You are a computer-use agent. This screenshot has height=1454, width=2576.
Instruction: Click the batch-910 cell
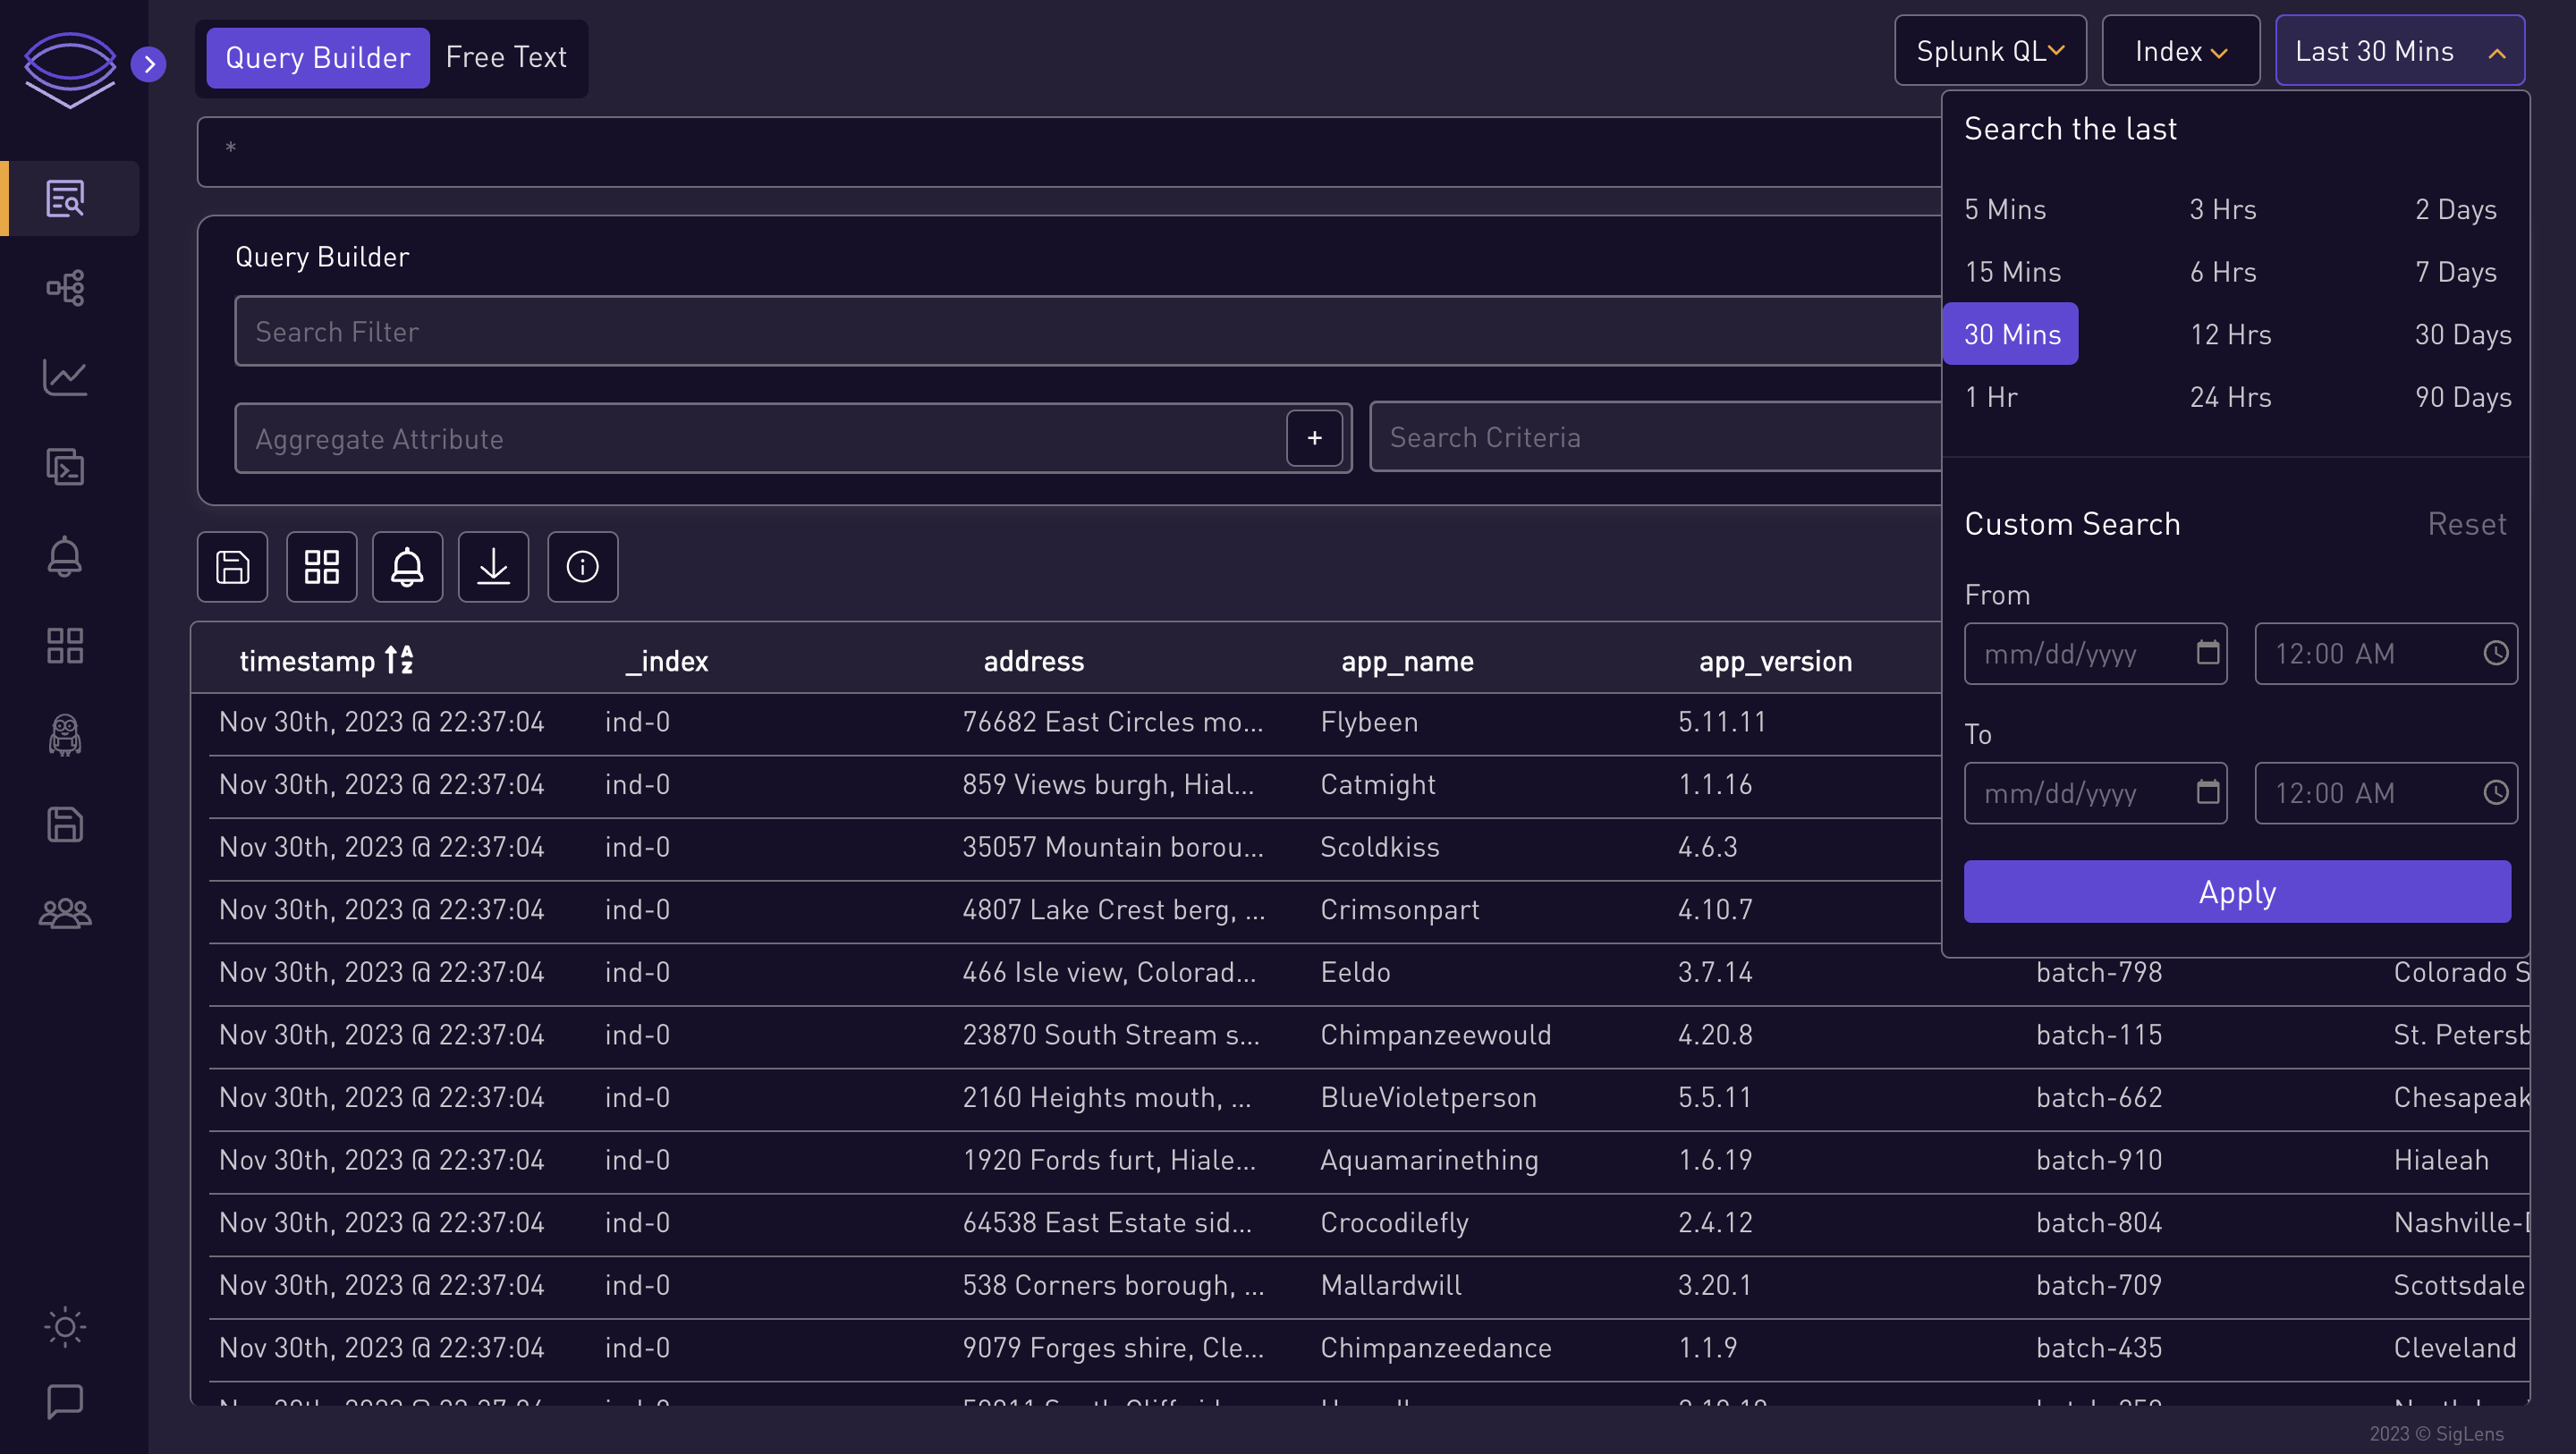coord(2099,1160)
